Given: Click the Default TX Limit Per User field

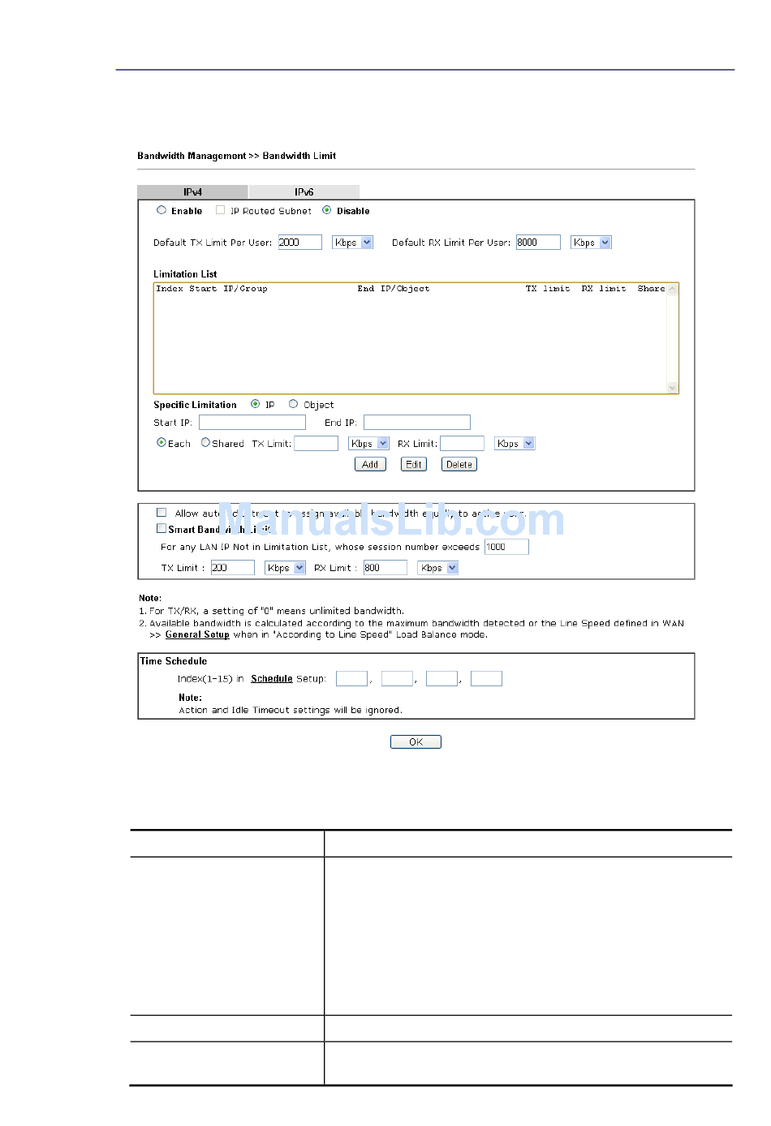Looking at the screenshot, I should [x=300, y=243].
